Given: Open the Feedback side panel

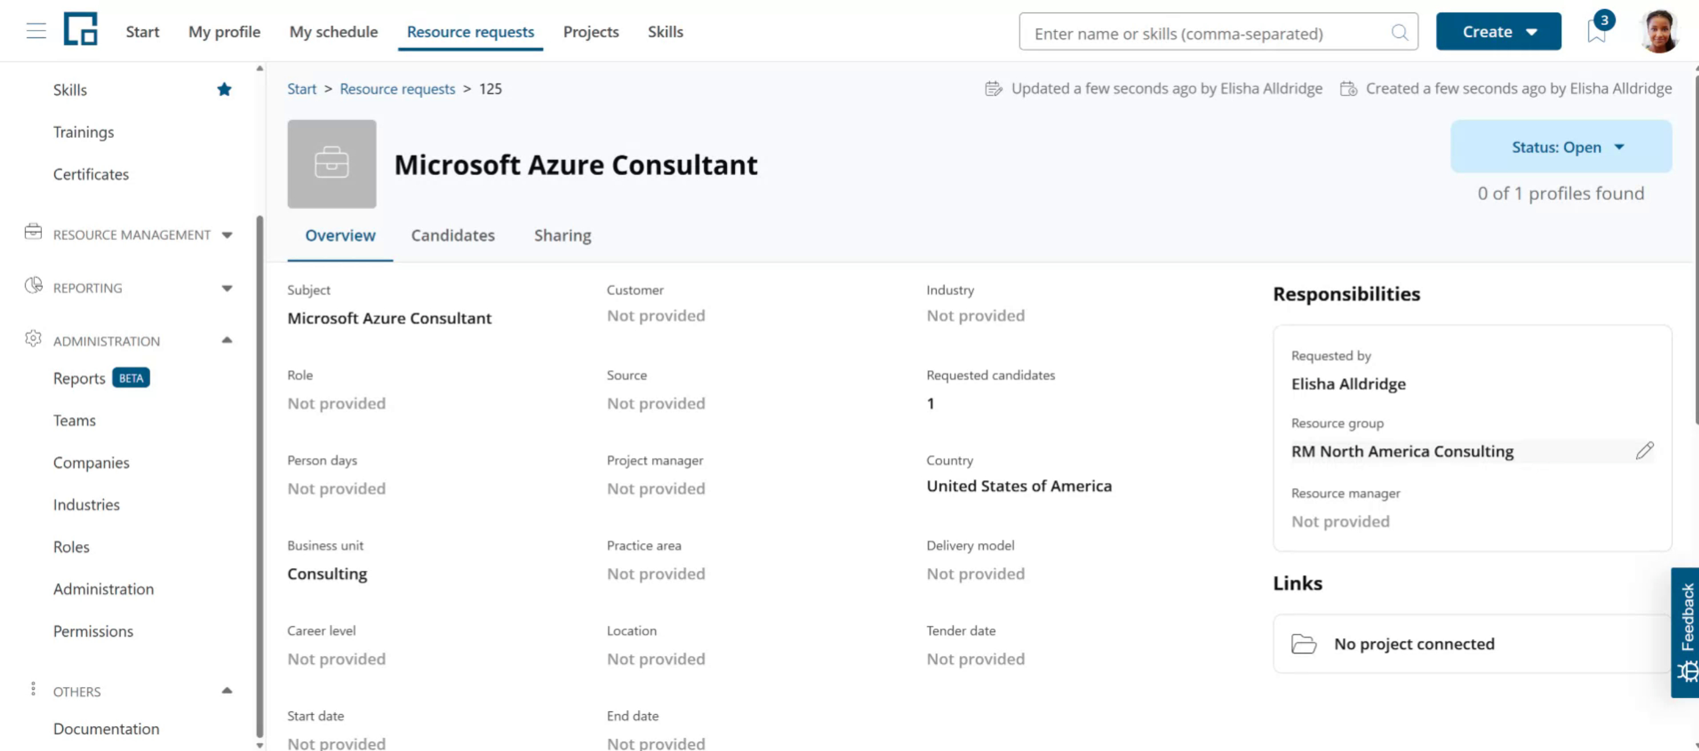Looking at the screenshot, I should click(x=1685, y=633).
